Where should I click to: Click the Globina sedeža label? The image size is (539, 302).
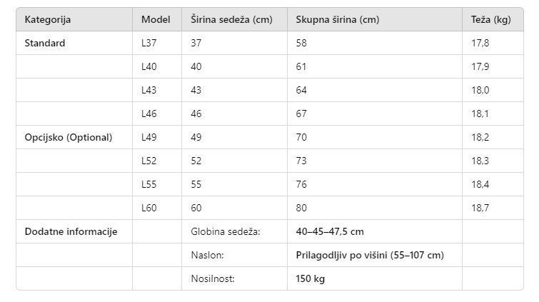(226, 231)
